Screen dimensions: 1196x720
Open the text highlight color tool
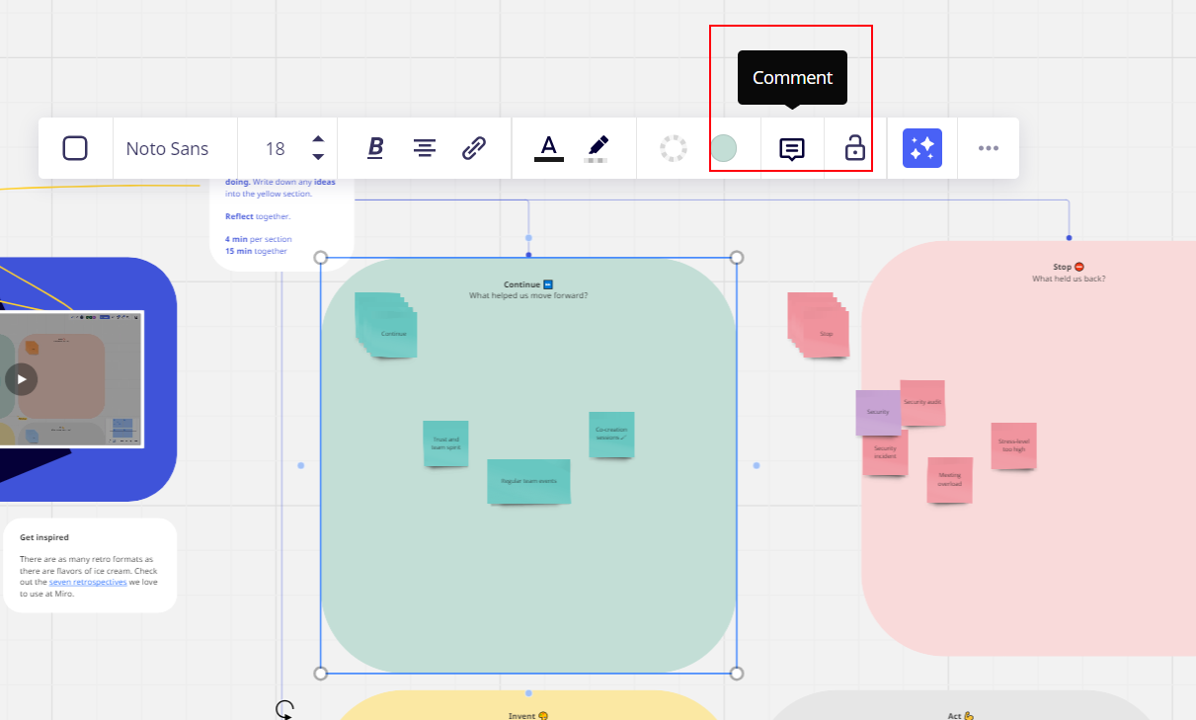coord(598,148)
